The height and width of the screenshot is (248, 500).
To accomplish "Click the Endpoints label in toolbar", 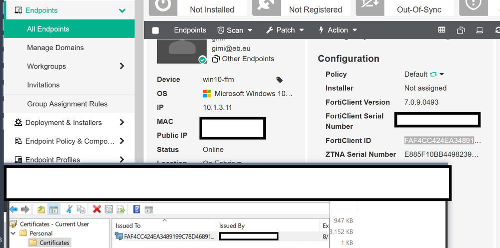I will (x=190, y=30).
